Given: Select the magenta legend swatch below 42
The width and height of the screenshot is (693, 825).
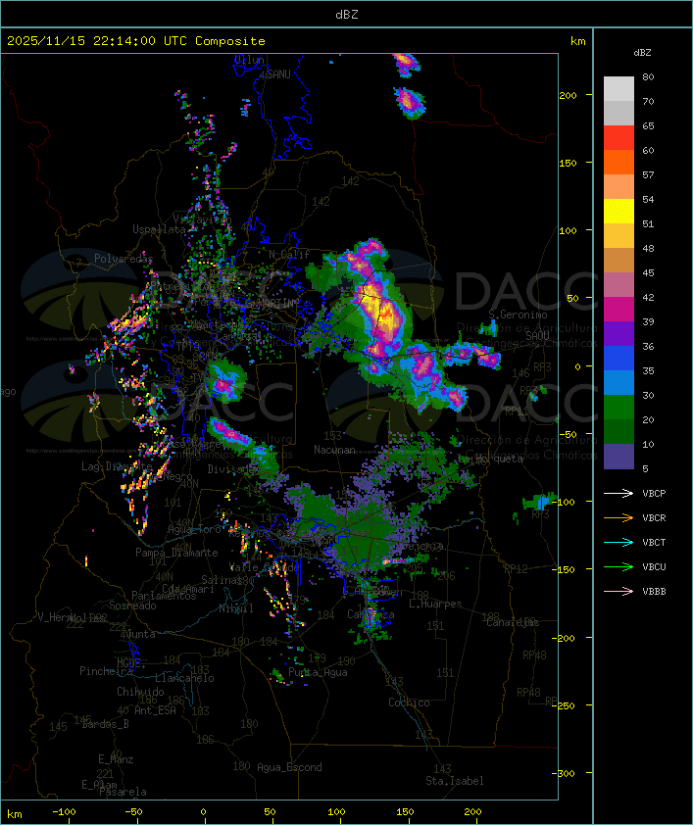Looking at the screenshot, I should pyautogui.click(x=619, y=310).
